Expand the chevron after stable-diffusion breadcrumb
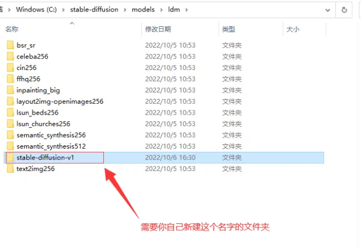This screenshot has height=248, width=361. (125, 10)
